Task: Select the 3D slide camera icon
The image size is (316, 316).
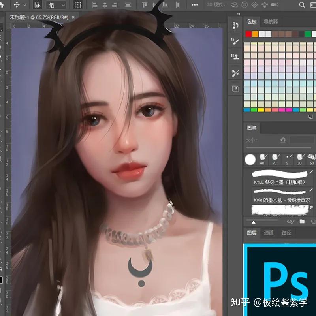Action: point(265,5)
